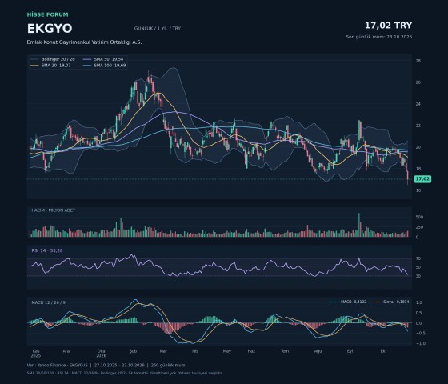Click the 16 price axis label

[x=418, y=190]
